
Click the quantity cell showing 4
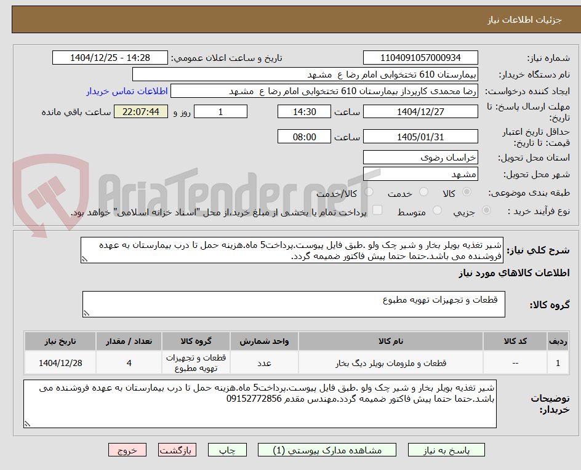129,363
